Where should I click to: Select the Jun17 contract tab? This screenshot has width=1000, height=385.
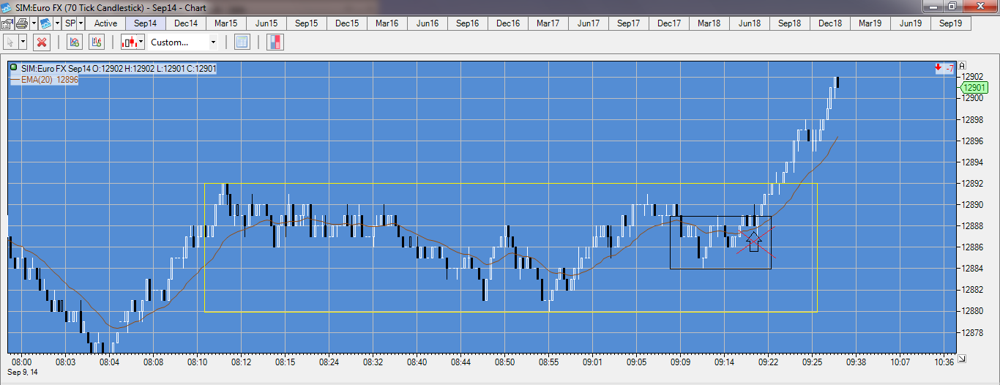tap(589, 23)
